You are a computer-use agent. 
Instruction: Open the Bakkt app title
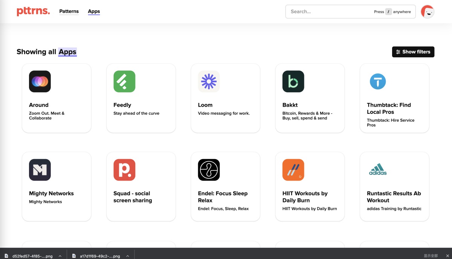tap(290, 105)
